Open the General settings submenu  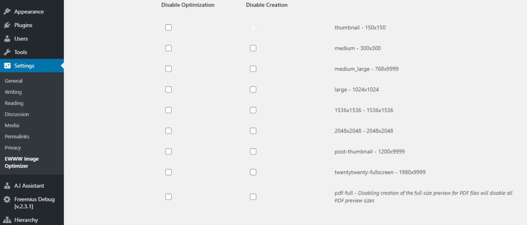tap(14, 81)
